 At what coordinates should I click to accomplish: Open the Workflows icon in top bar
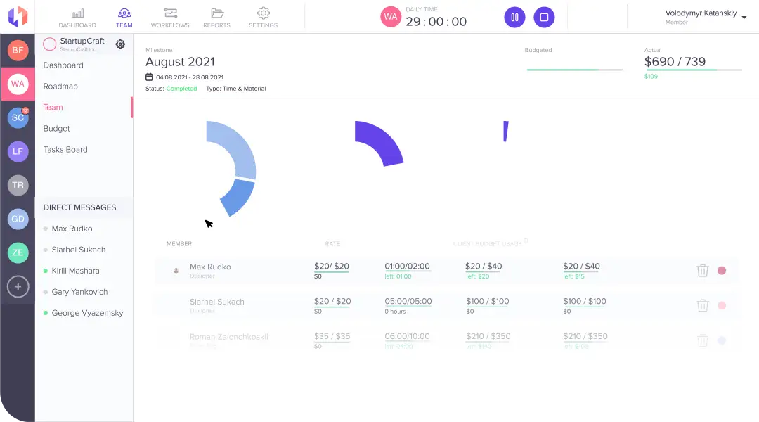170,13
